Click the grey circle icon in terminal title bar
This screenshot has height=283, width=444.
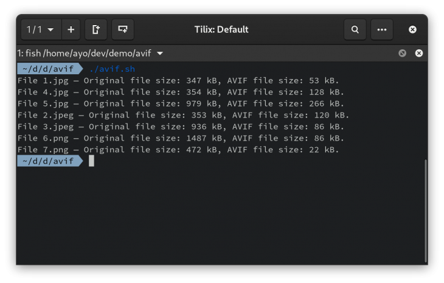coord(402,54)
